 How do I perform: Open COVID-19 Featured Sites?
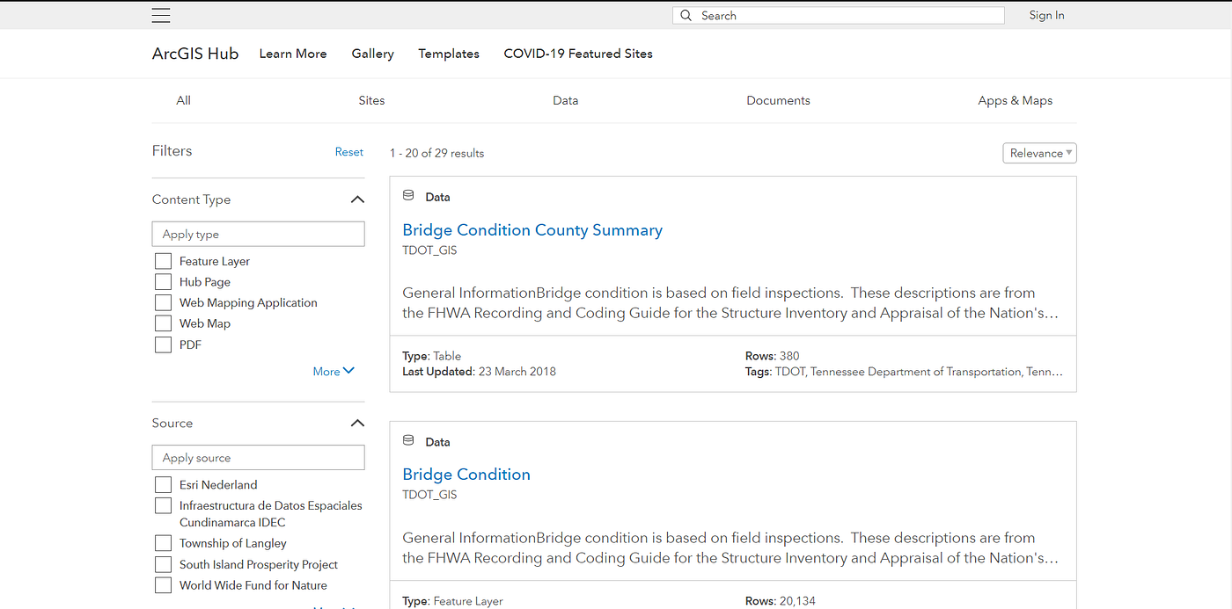click(x=578, y=54)
